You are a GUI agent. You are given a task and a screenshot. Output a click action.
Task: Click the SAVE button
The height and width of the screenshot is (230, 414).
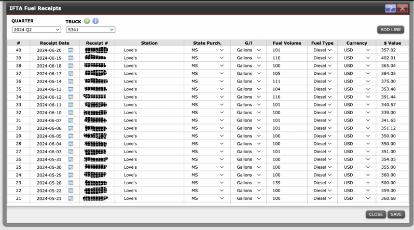coord(396,214)
